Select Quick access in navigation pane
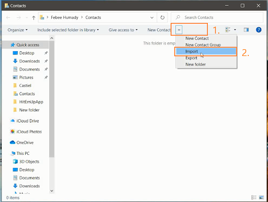This screenshot has width=268, height=202. pos(25,45)
